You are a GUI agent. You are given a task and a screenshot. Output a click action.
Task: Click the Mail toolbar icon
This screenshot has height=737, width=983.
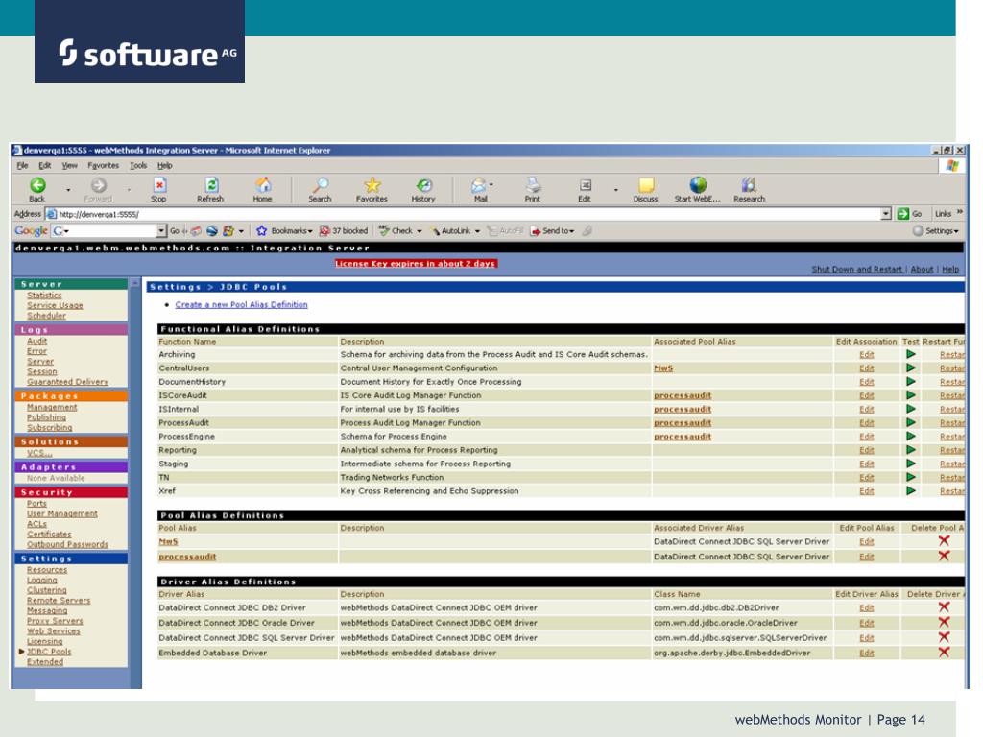point(479,185)
